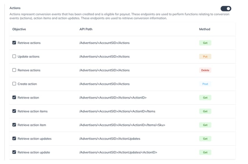Enable the Update actions checkbox
The width and height of the screenshot is (248, 164).
14,57
